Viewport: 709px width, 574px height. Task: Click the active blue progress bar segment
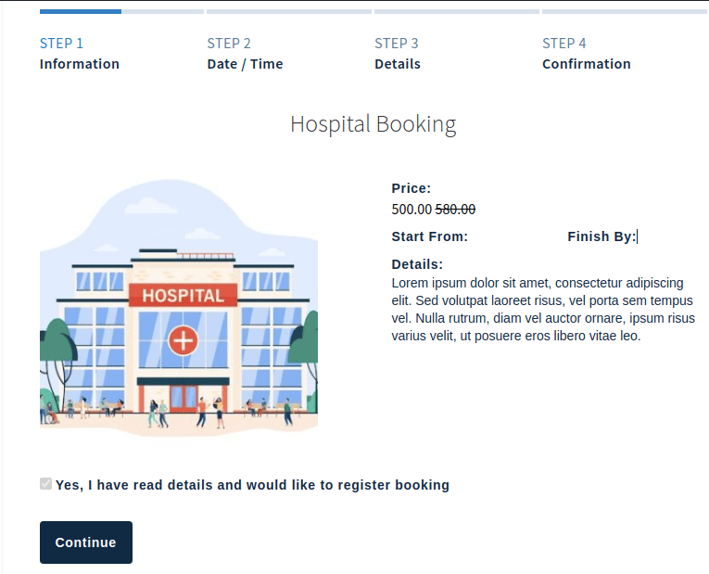point(80,11)
